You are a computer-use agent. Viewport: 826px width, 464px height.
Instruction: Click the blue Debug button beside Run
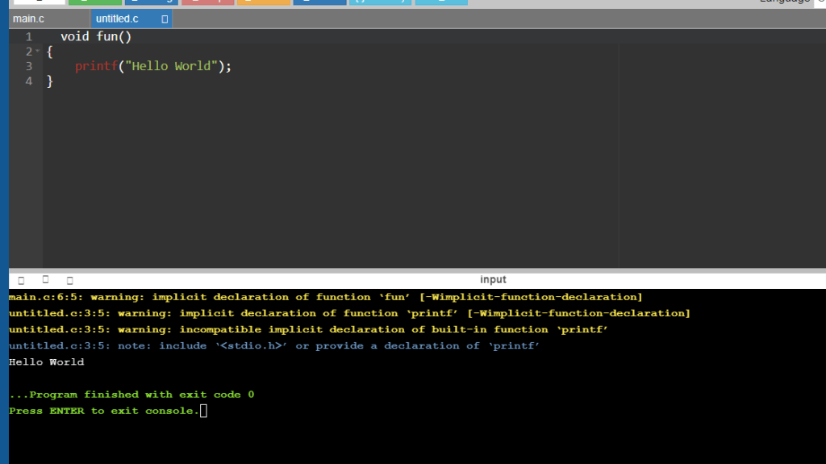(x=151, y=2)
